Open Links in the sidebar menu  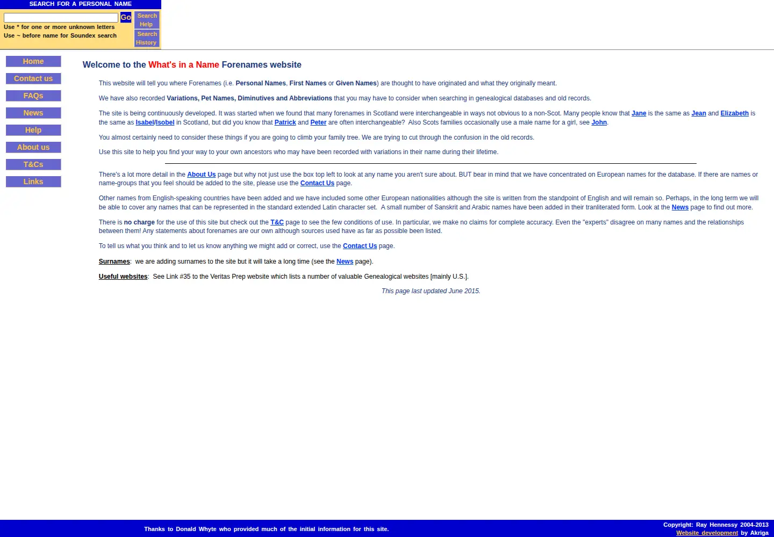(33, 182)
